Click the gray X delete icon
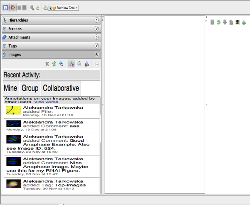 (47, 64)
